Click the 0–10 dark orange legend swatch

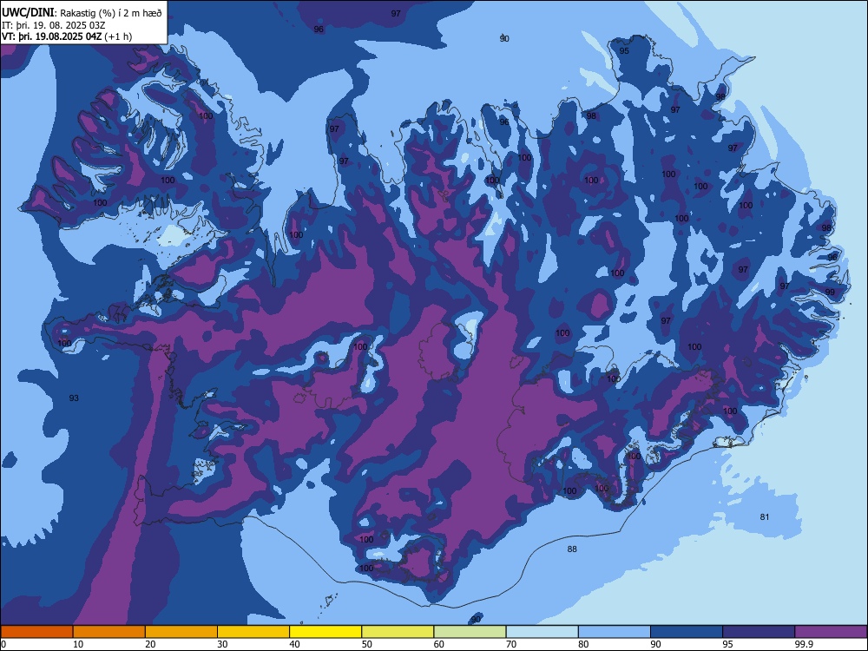click(x=36, y=632)
